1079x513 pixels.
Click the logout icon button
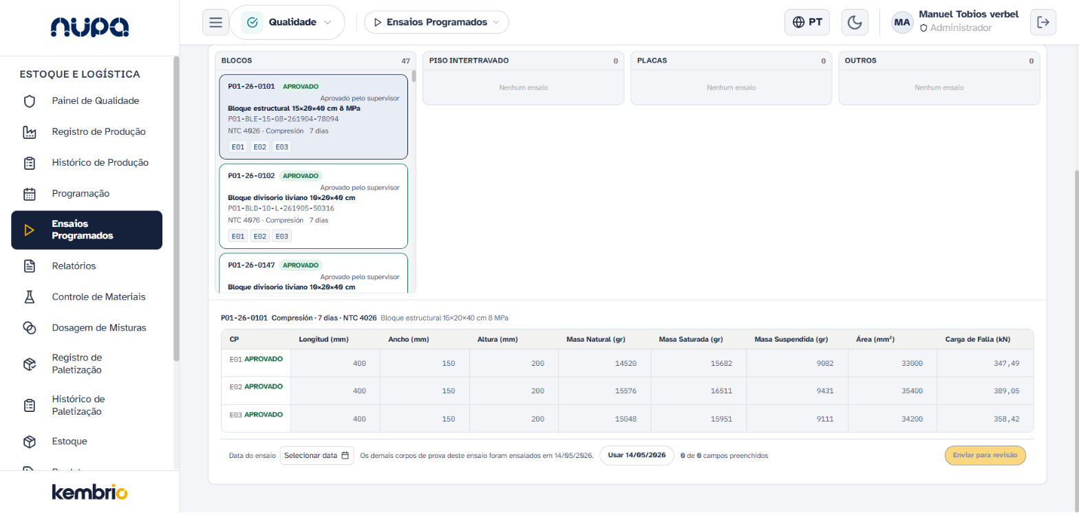coord(1043,22)
